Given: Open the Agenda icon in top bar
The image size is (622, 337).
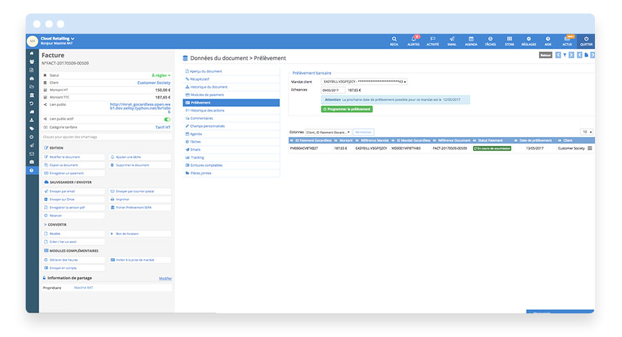Looking at the screenshot, I should pos(471,38).
